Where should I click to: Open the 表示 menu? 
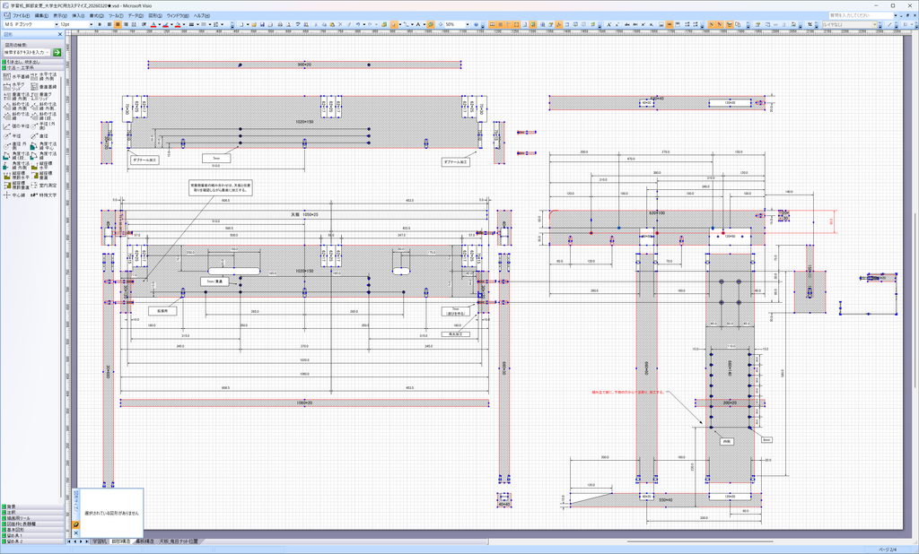pyautogui.click(x=60, y=15)
